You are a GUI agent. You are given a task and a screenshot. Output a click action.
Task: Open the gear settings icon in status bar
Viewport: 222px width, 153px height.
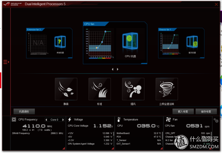216,120
